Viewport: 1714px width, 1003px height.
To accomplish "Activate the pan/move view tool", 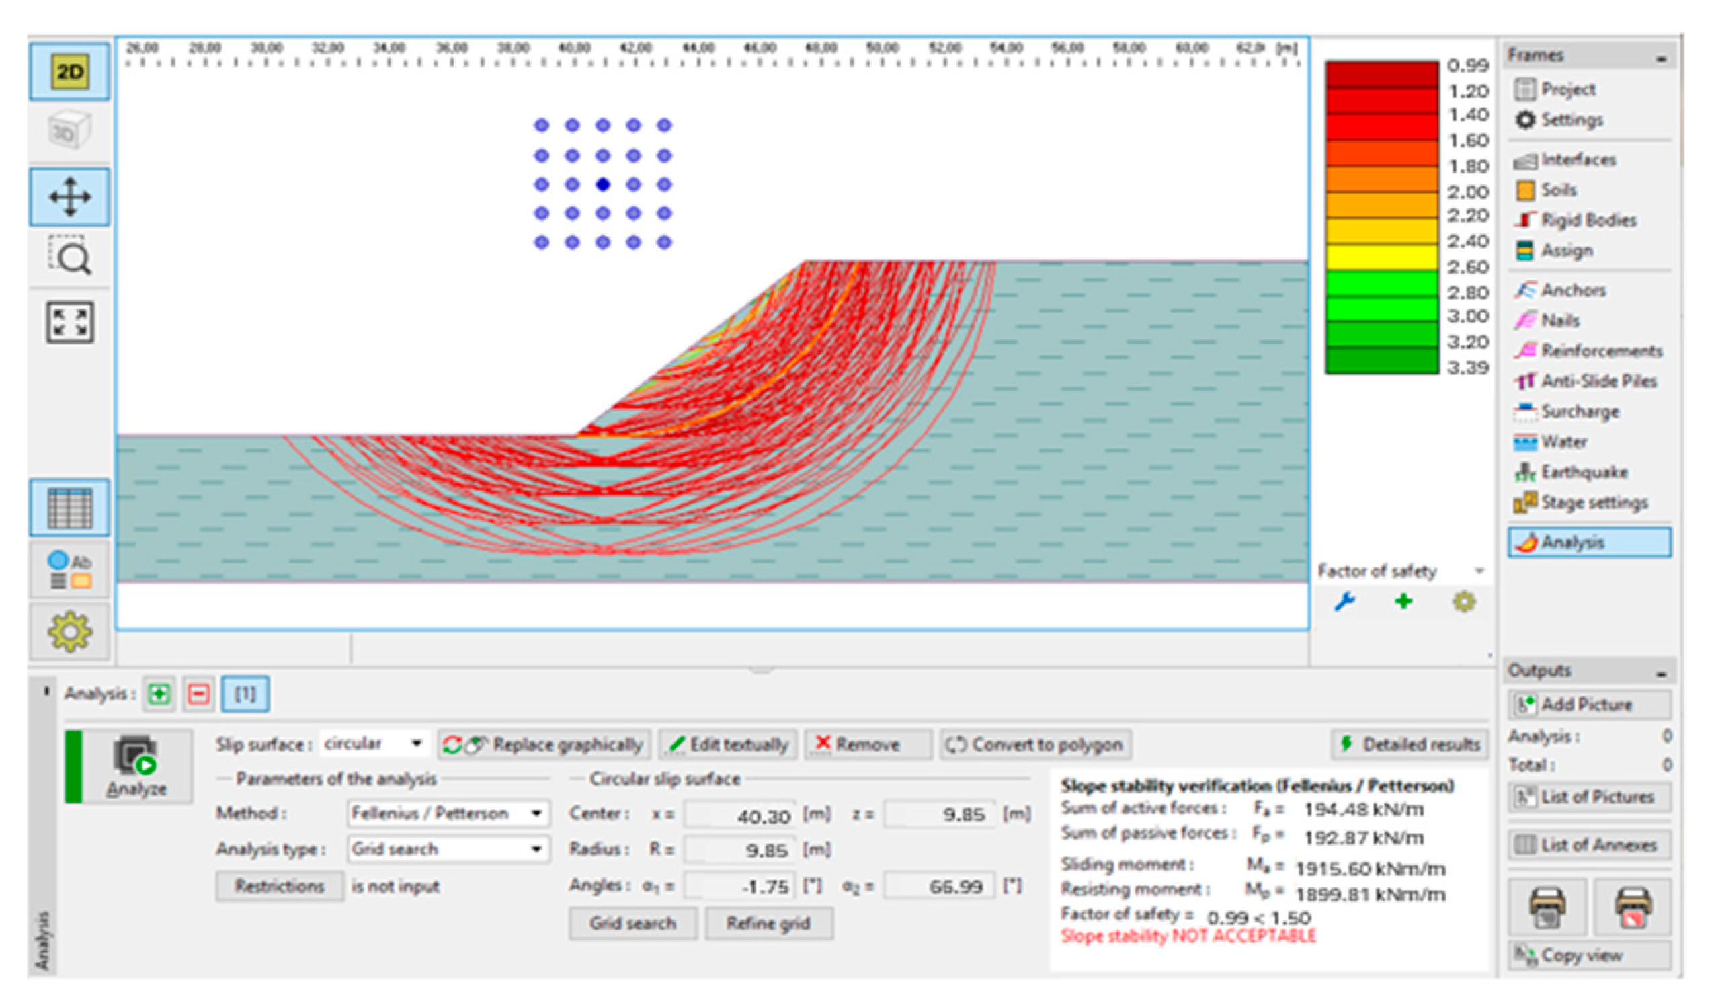I will pos(69,198).
